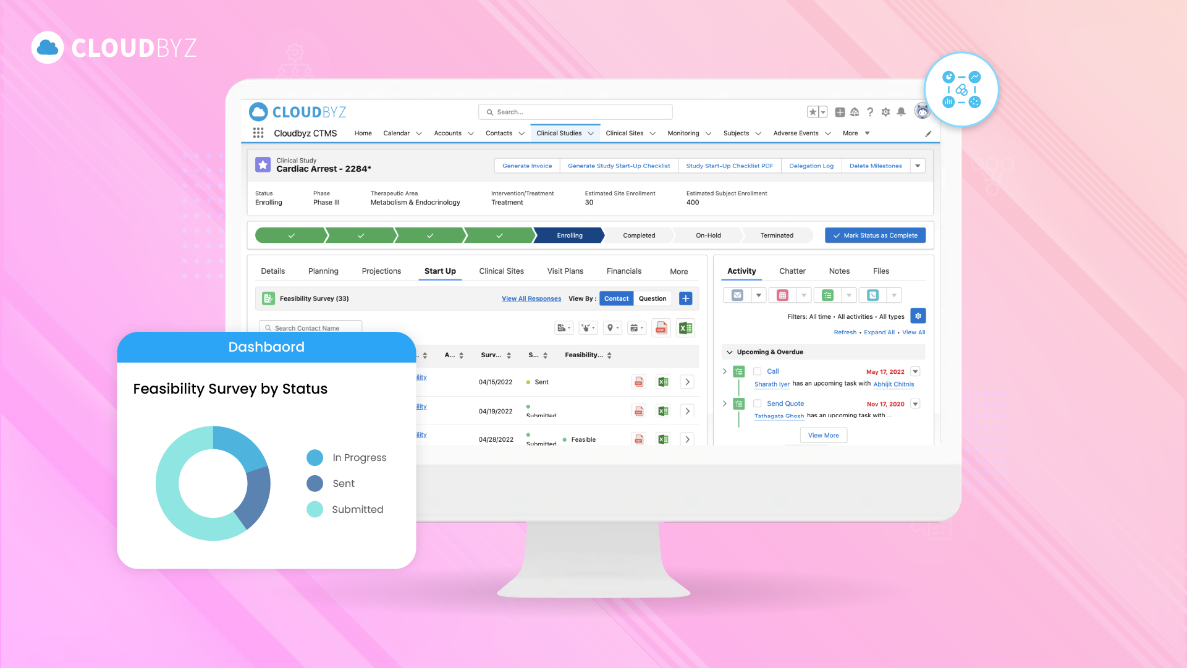Click the star favorite icon on Clinical Study
The image size is (1187, 668).
tap(263, 165)
